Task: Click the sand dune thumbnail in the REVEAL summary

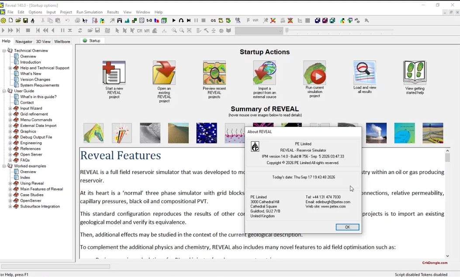Action: pos(178,133)
